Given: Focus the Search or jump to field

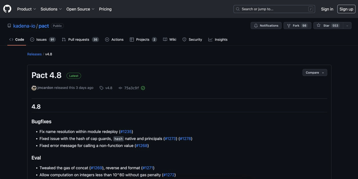Looking at the screenshot, I should [x=274, y=9].
